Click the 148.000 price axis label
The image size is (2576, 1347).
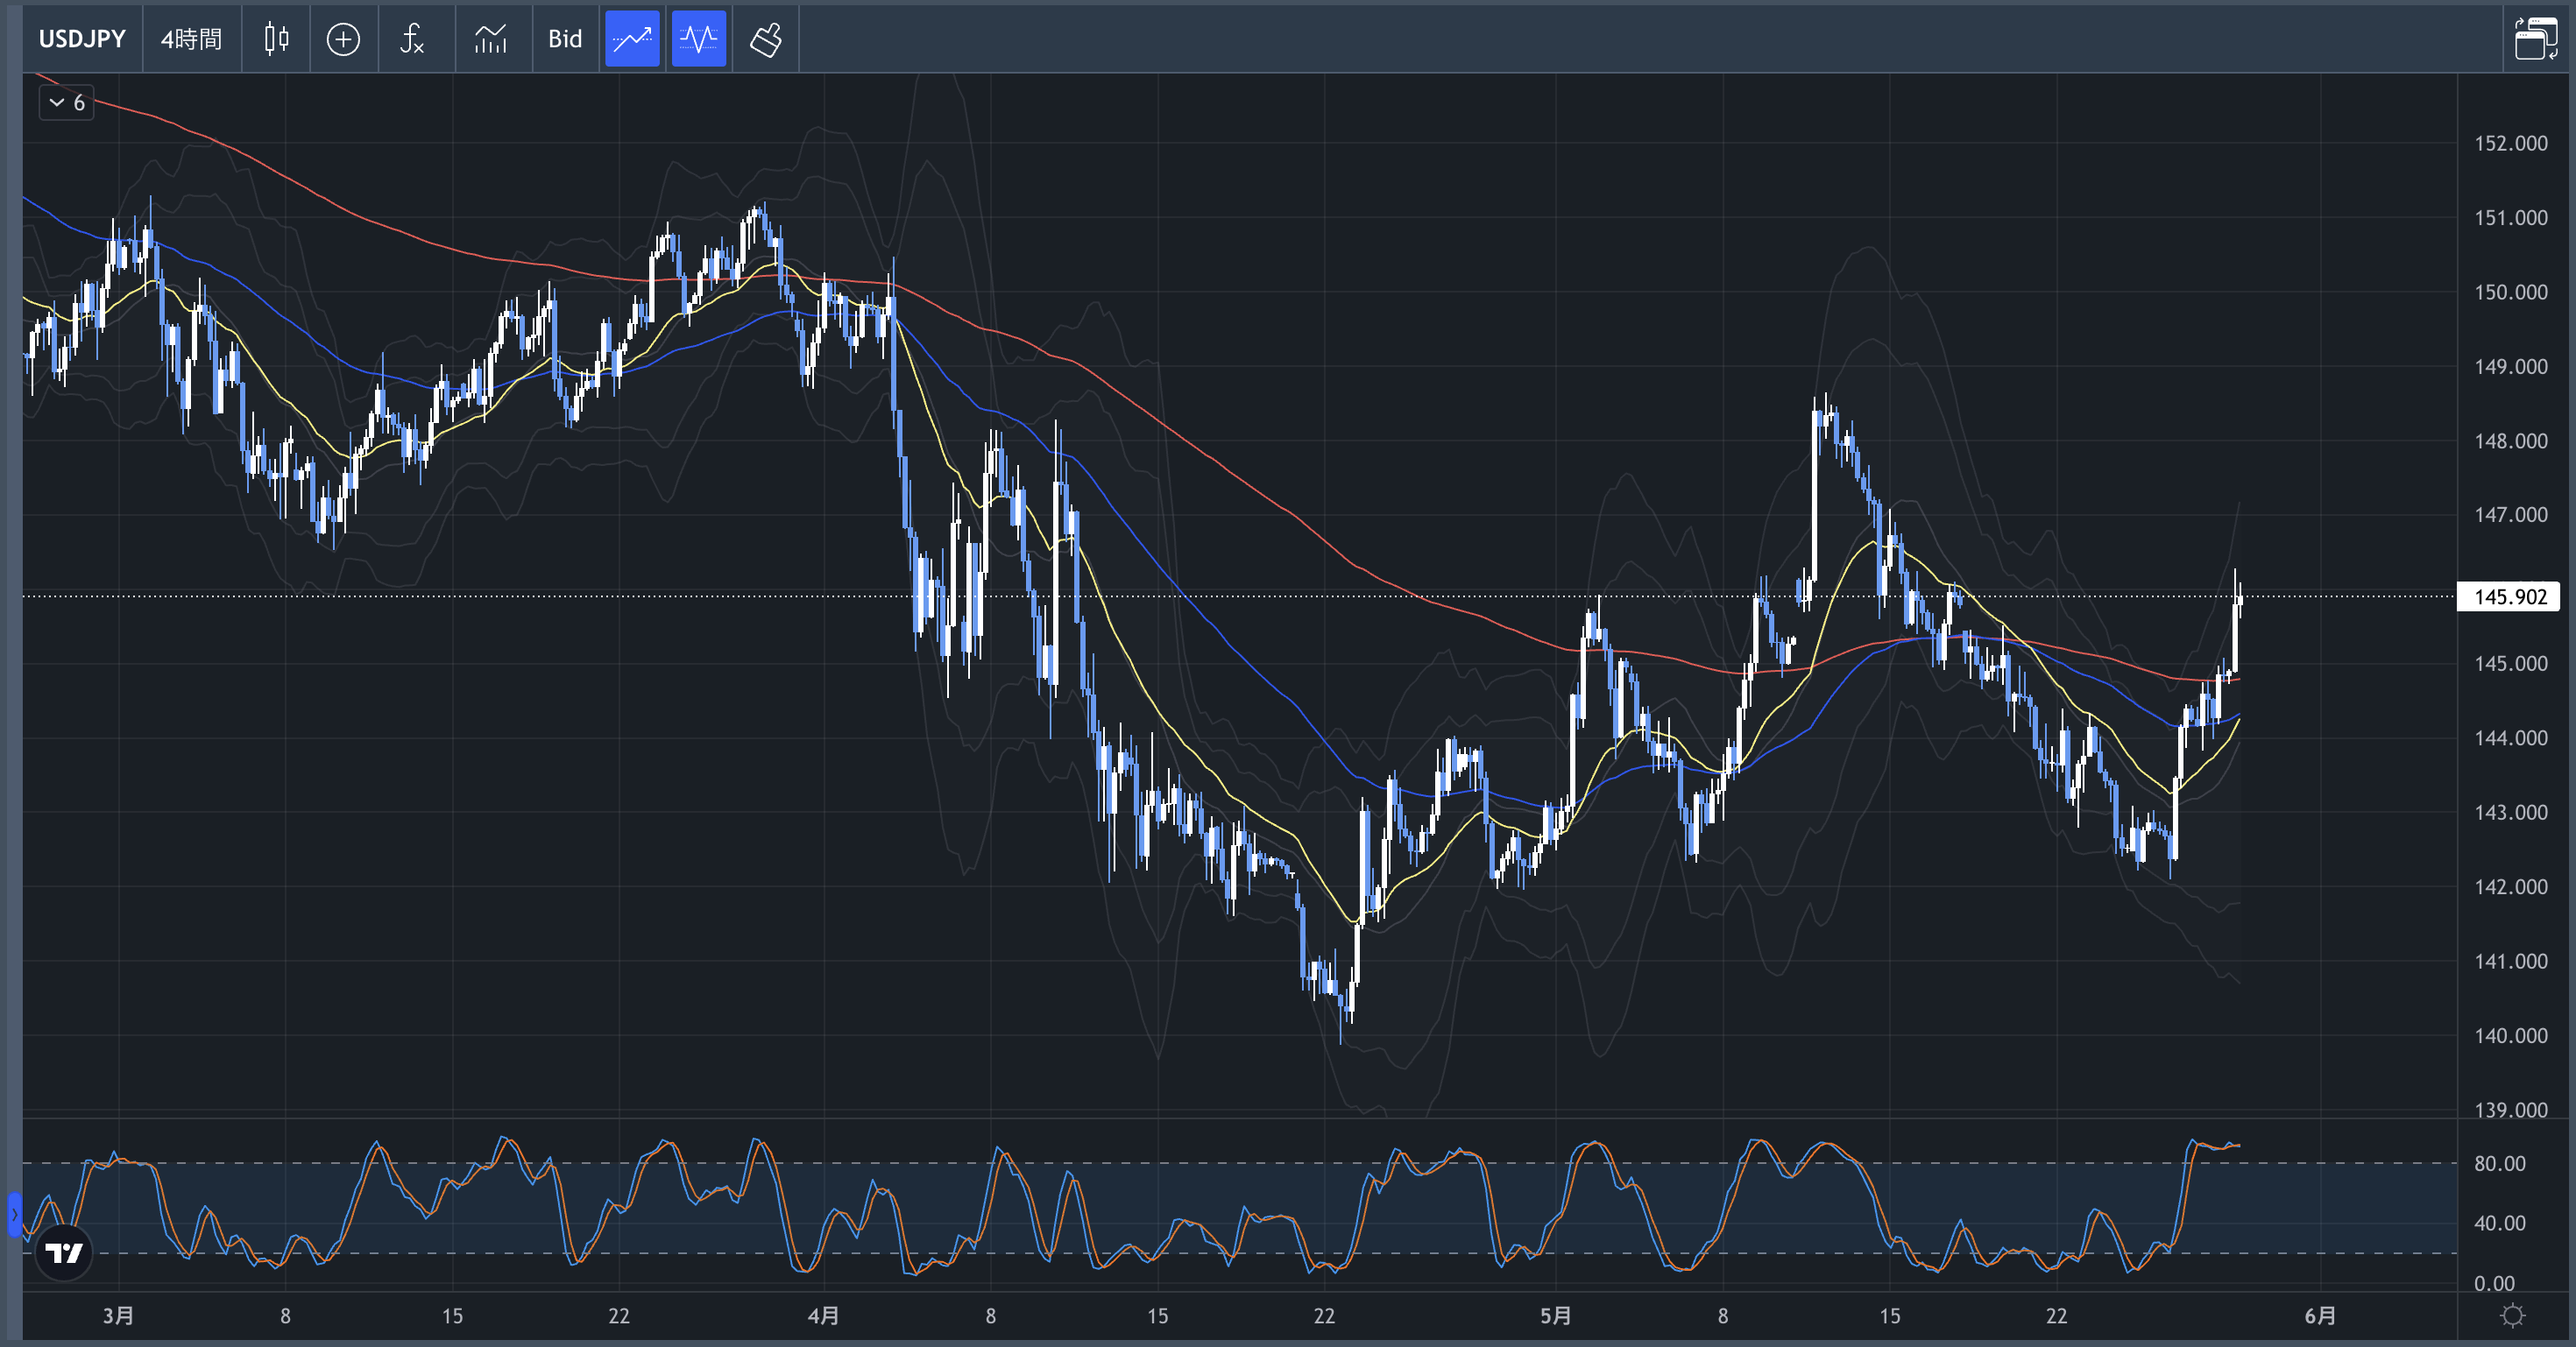click(x=2510, y=441)
